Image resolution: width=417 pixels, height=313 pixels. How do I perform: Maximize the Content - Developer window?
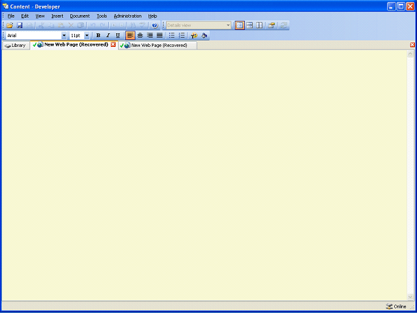[x=401, y=7]
